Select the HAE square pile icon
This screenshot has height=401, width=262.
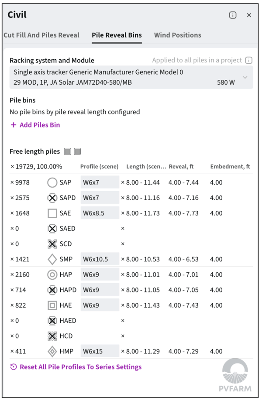point(53,305)
